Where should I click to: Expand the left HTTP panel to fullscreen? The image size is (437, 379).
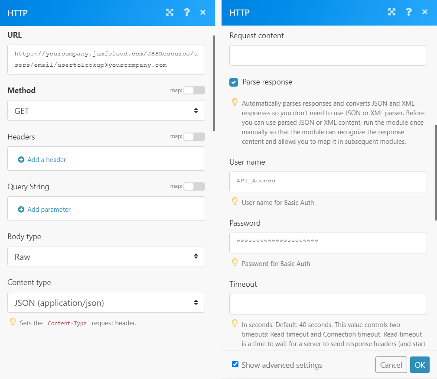(x=170, y=12)
